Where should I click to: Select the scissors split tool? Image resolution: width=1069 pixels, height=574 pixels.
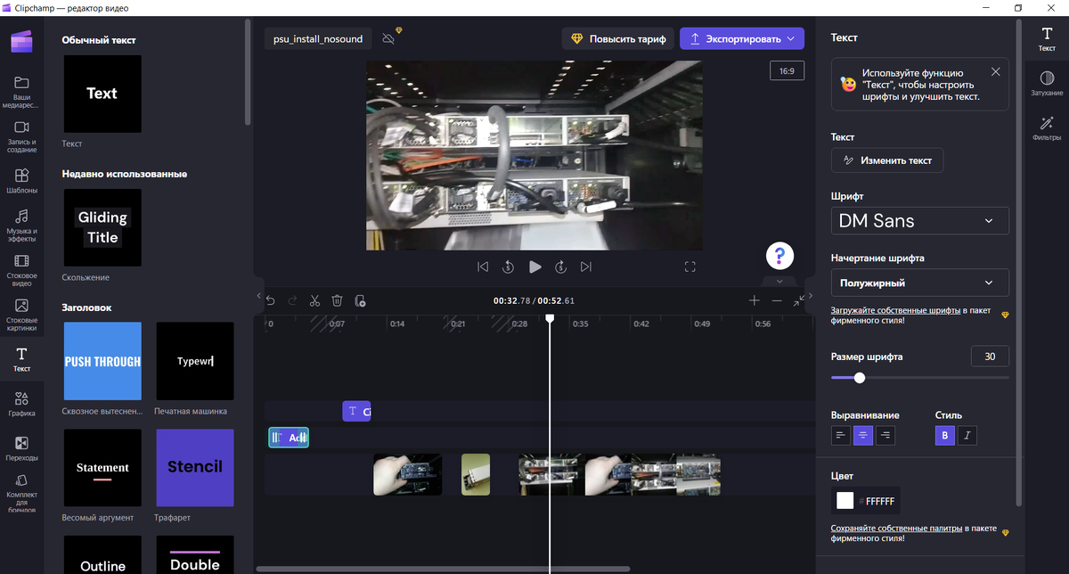[x=314, y=301]
